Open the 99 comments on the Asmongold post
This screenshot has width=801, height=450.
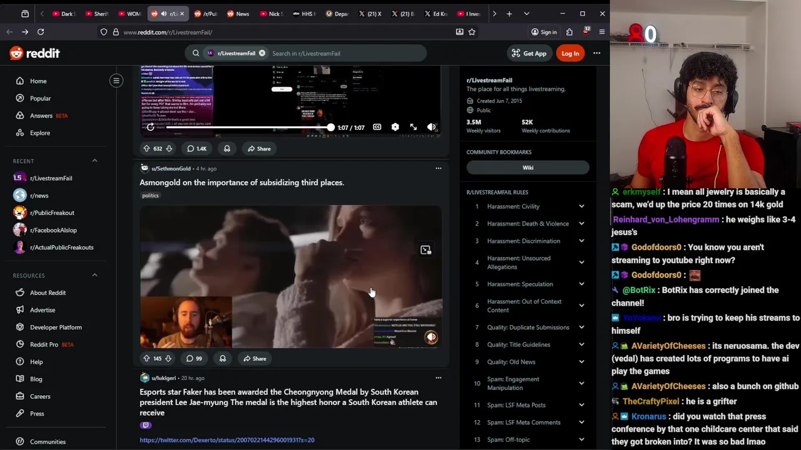[194, 359]
